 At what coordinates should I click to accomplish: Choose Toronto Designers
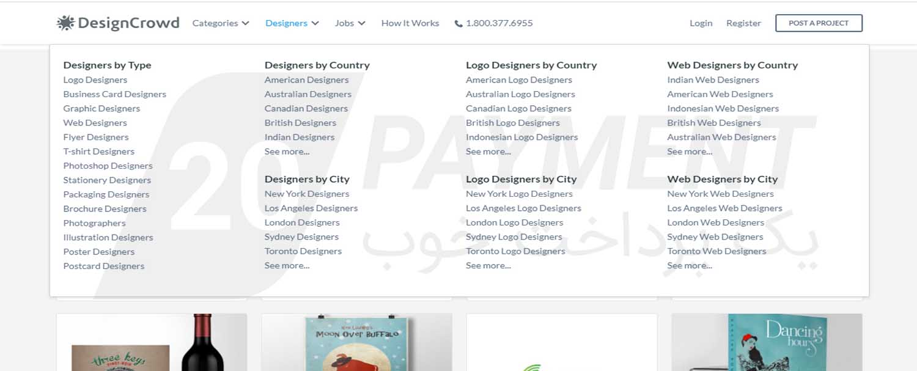point(303,251)
